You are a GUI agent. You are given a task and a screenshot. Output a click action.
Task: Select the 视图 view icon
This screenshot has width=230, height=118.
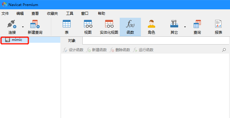click(x=88, y=24)
